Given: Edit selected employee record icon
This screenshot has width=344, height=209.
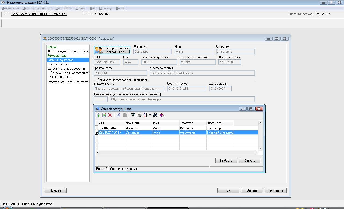Looking at the screenshot, I should [x=104, y=115].
